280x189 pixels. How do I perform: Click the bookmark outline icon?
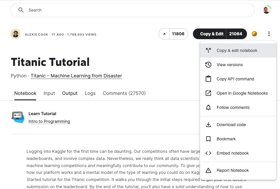208,139
